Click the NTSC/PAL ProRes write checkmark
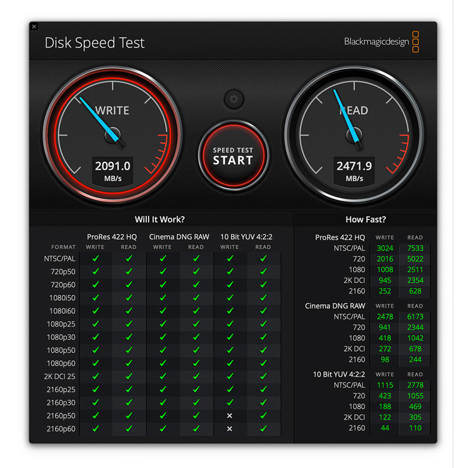Image resolution: width=468 pixels, height=468 pixels. [96, 259]
